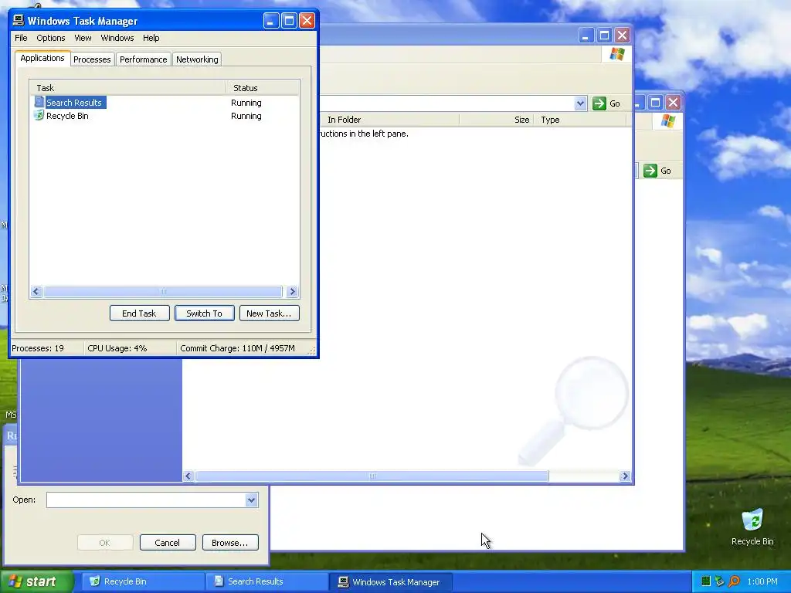Click Search Results scrollbar right arrow

pyautogui.click(x=625, y=476)
